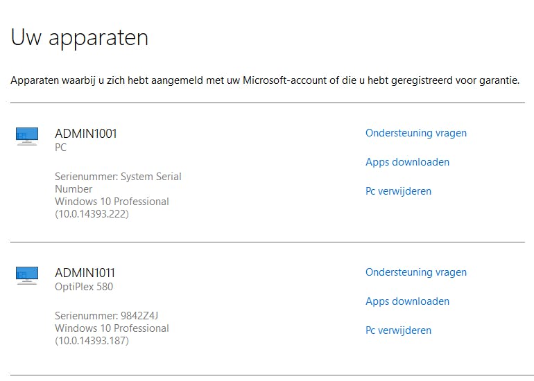
Task: Click build number 10.0.14393.222
Action: tap(92, 214)
